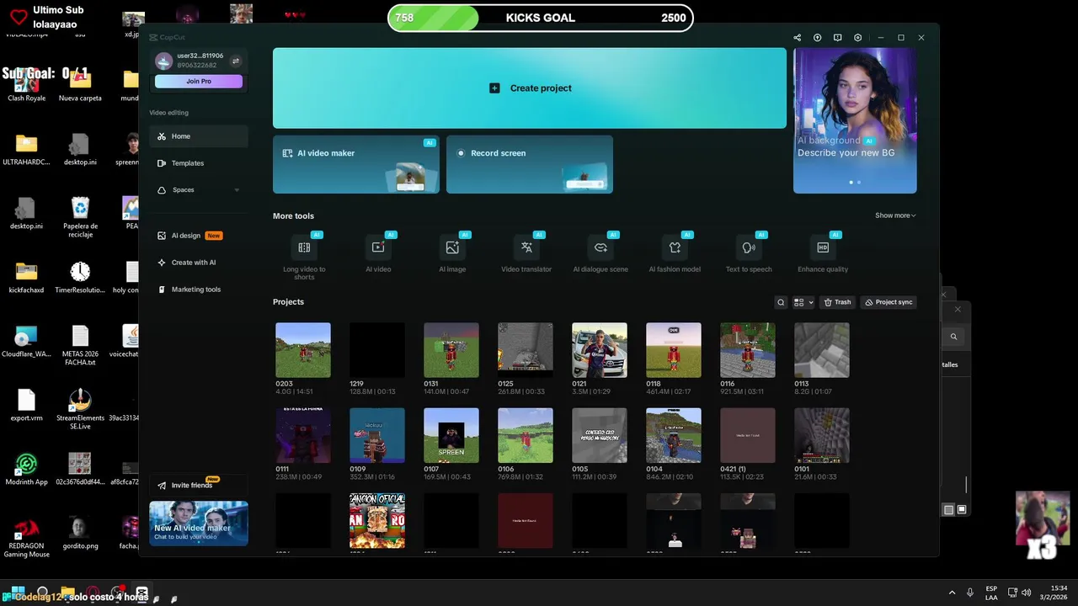Screen dimensions: 1078x606
Task: Select the TimerResolution desktop icon
Action: click(x=80, y=278)
